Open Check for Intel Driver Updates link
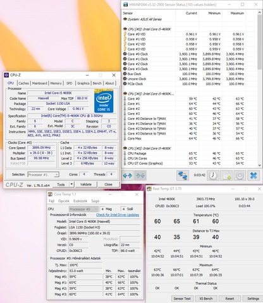This screenshot has height=303, width=263. 118,215
